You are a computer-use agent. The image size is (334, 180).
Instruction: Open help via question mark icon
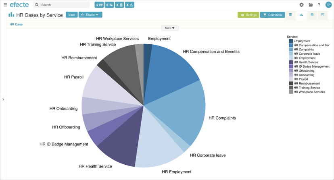(319, 5)
